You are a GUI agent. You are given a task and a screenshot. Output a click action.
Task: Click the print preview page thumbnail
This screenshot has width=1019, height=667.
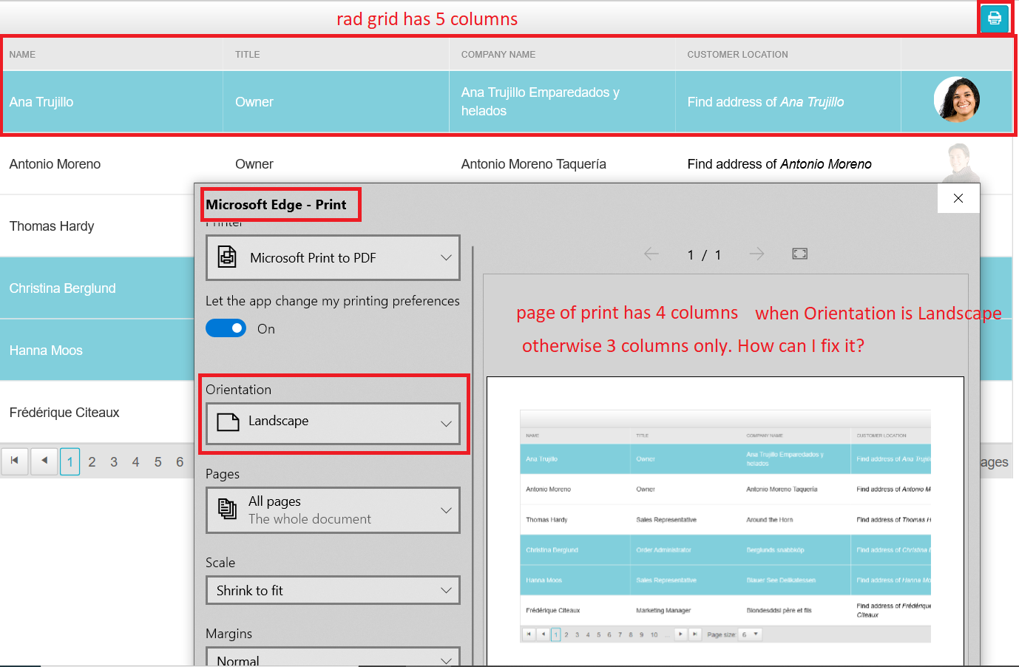tap(725, 522)
